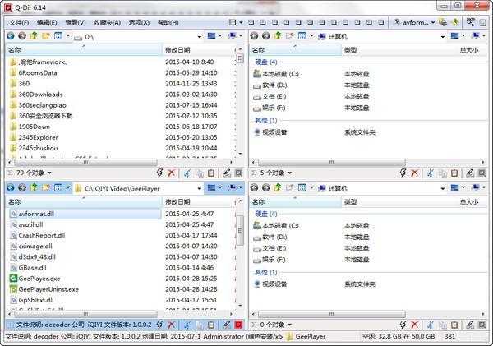Go back in the GeePlayer pane

(11, 188)
